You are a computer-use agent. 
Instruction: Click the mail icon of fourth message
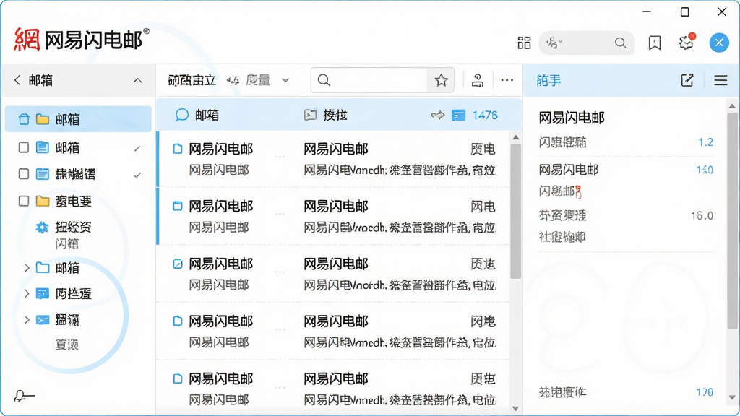click(x=178, y=321)
